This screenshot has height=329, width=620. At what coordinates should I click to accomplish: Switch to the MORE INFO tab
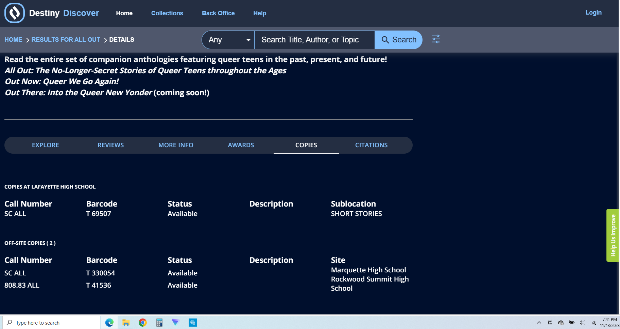pyautogui.click(x=176, y=145)
